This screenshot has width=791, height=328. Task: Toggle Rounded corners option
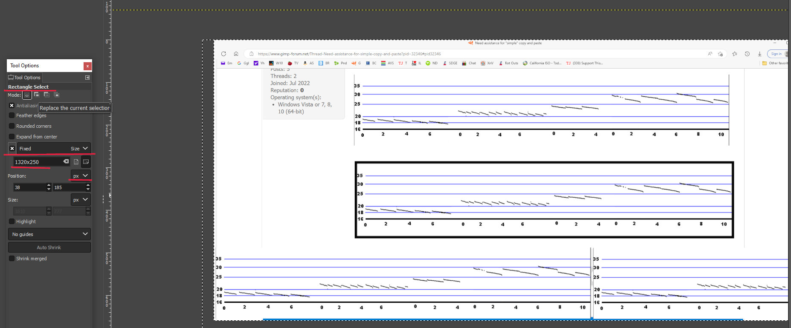12,126
